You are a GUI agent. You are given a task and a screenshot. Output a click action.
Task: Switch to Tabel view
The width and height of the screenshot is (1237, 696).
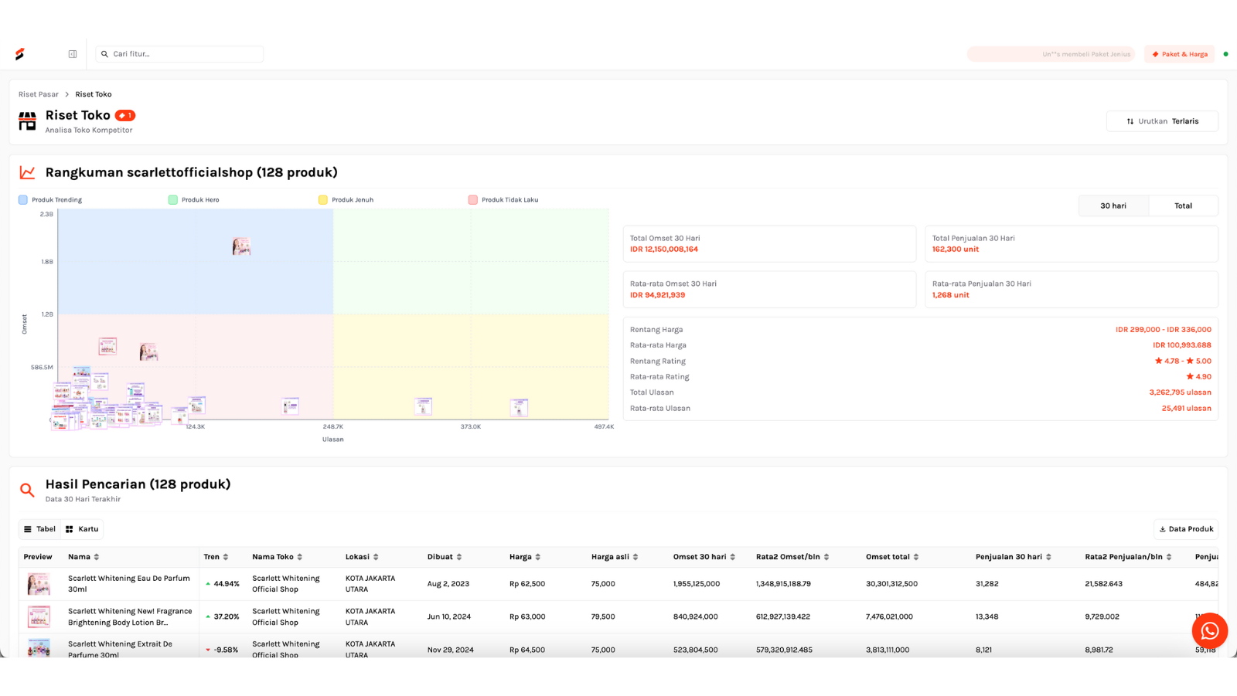click(39, 529)
